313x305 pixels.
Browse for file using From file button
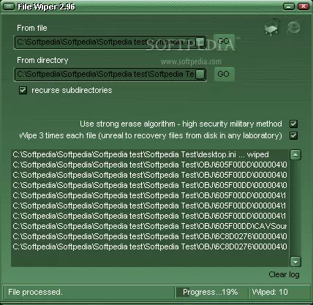(x=200, y=42)
